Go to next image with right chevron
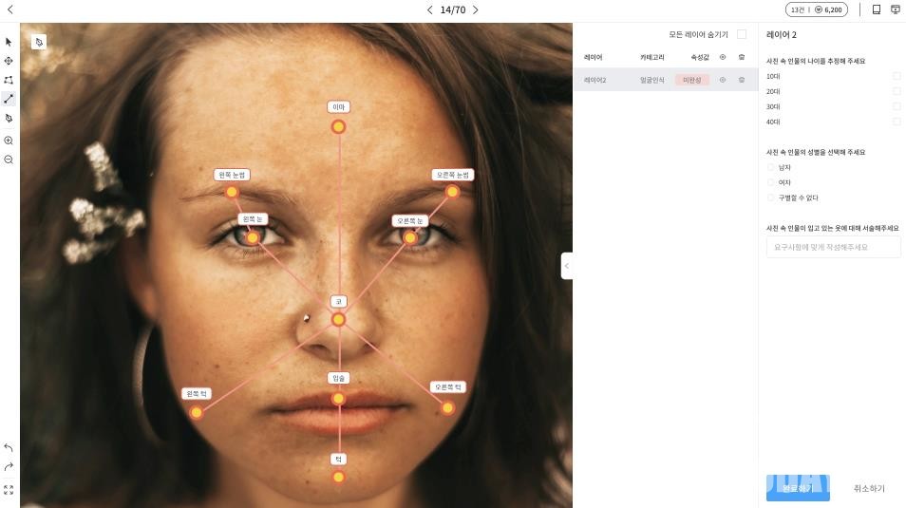906x508 pixels. [476, 10]
